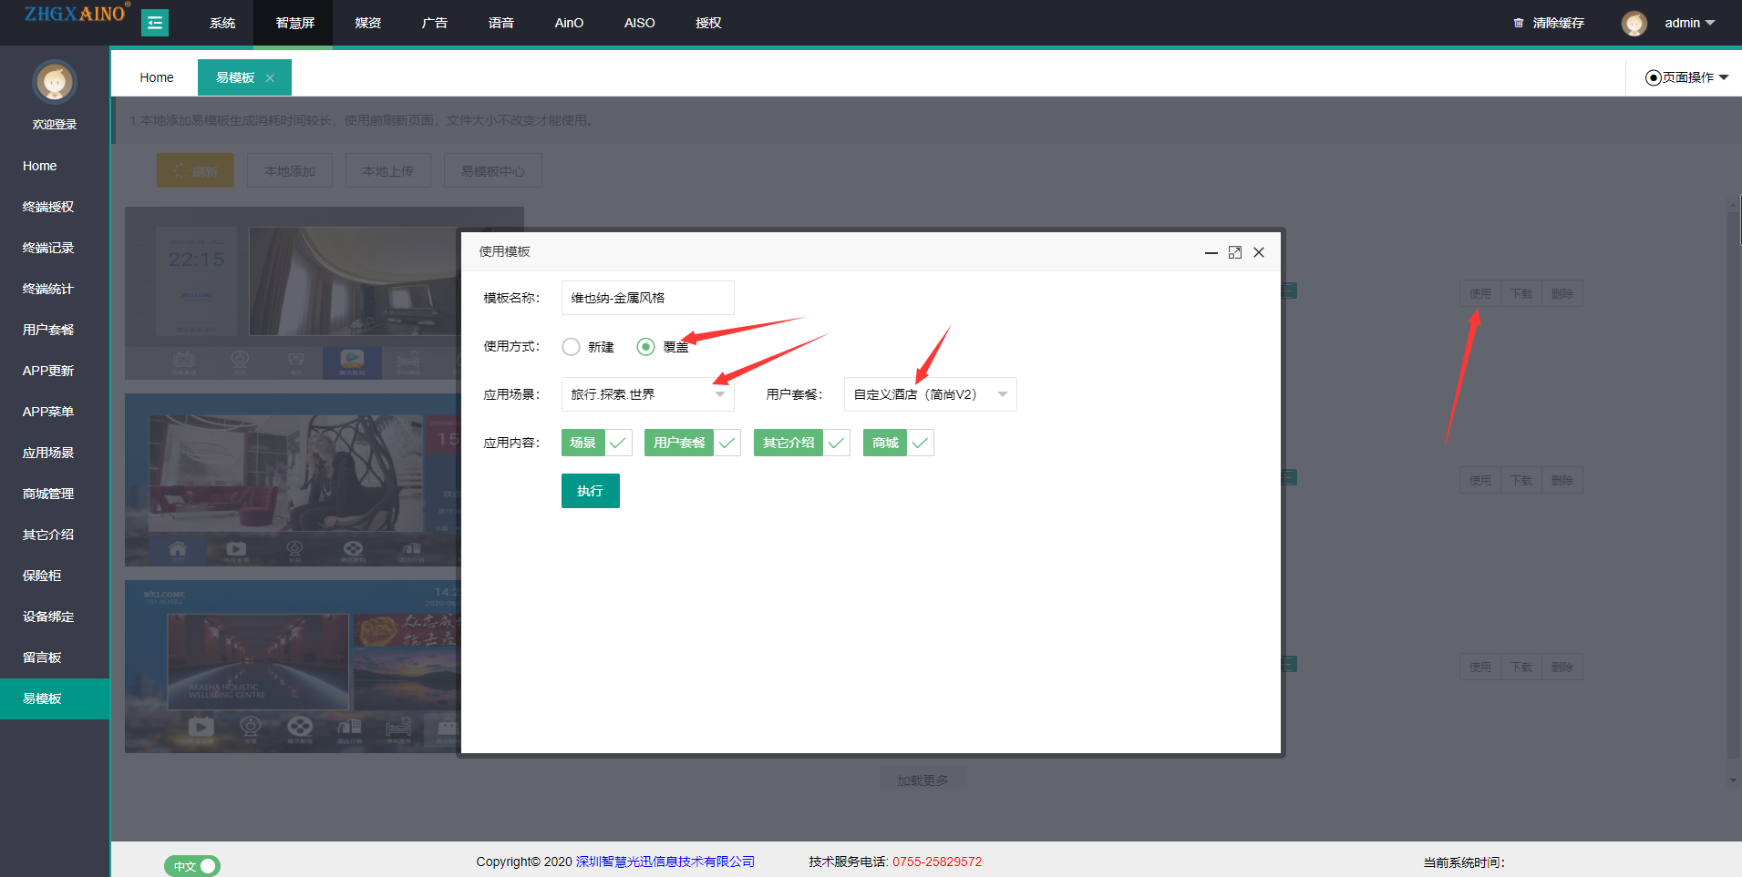The image size is (1742, 877).
Task: Minimize the 使用模板 dialog
Action: coord(1211,253)
